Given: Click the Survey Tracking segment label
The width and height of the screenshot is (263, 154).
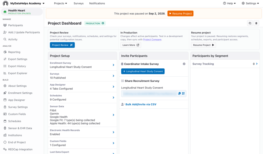Looking at the screenshot, I should pyautogui.click(x=203, y=64).
